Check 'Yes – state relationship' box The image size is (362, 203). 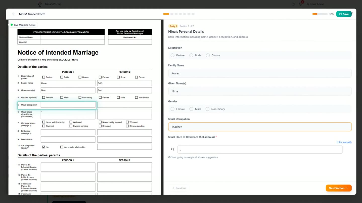point(62,147)
